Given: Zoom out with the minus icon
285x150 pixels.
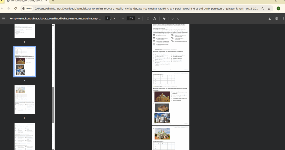Looking at the screenshot, I should [123, 18].
